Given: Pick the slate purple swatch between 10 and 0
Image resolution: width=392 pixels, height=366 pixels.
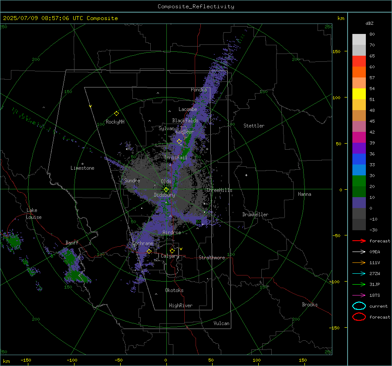Looking at the screenshot, I should (359, 202).
